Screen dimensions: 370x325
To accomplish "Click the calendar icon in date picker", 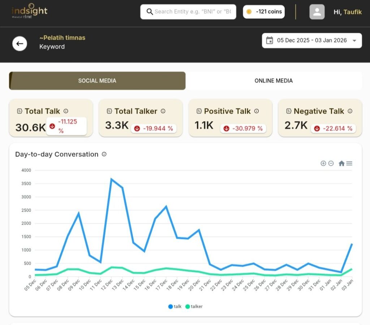I will (x=270, y=40).
